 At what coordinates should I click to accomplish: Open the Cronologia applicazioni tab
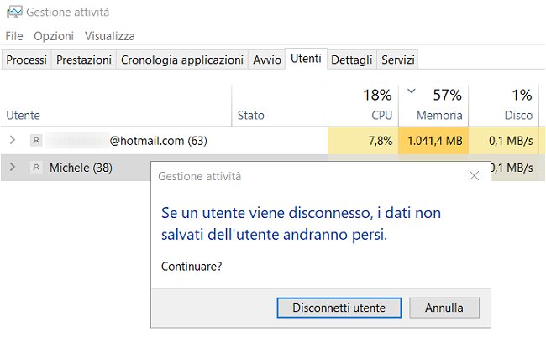182,60
